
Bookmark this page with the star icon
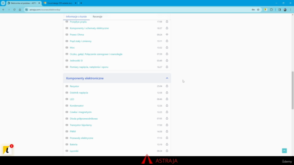(x=258, y=10)
